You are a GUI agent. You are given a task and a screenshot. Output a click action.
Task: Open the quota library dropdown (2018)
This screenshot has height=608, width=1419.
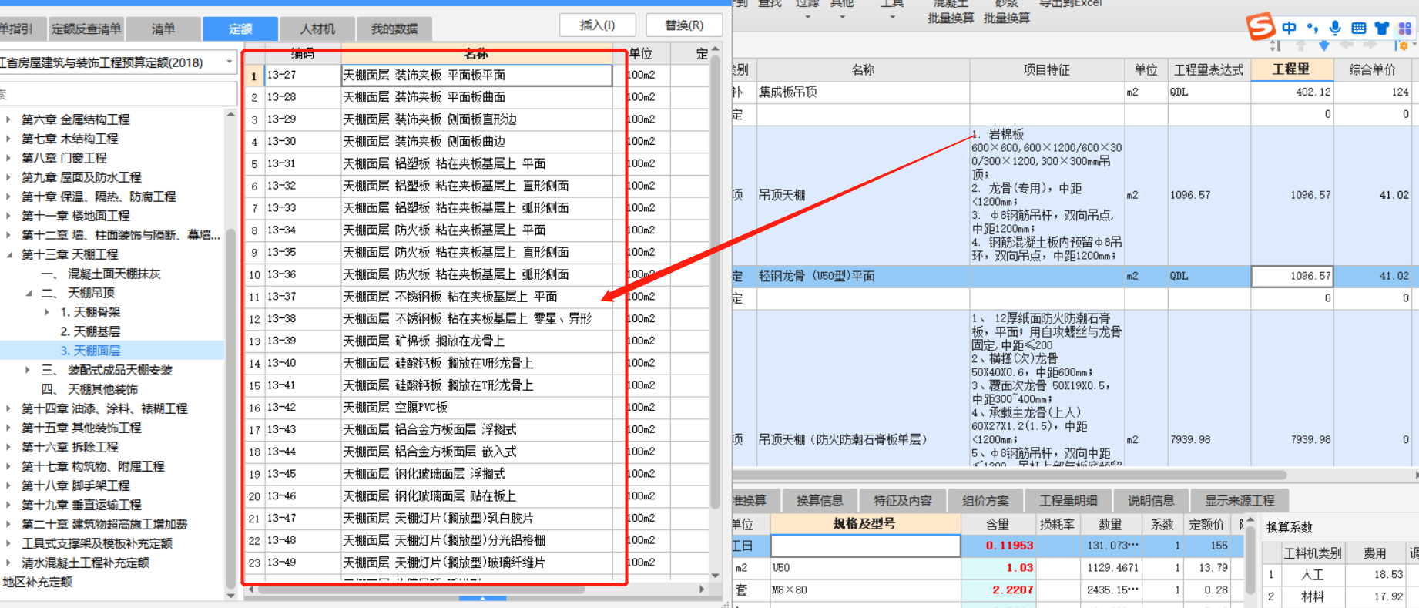coord(230,62)
